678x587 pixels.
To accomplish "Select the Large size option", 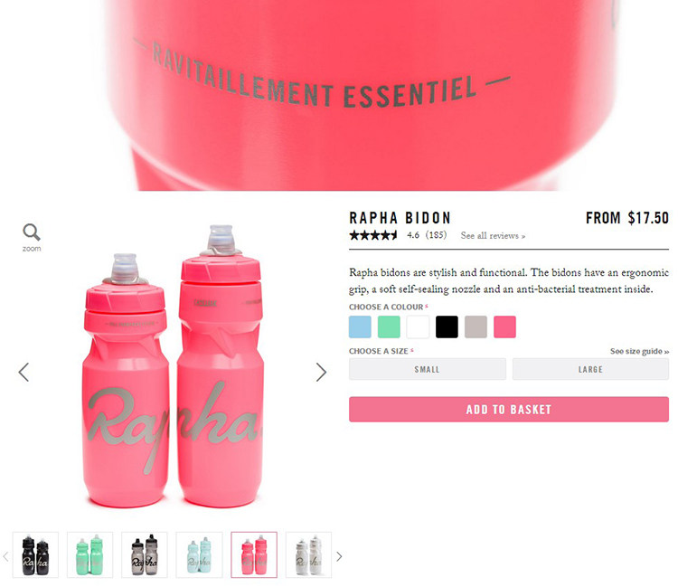I will (590, 369).
